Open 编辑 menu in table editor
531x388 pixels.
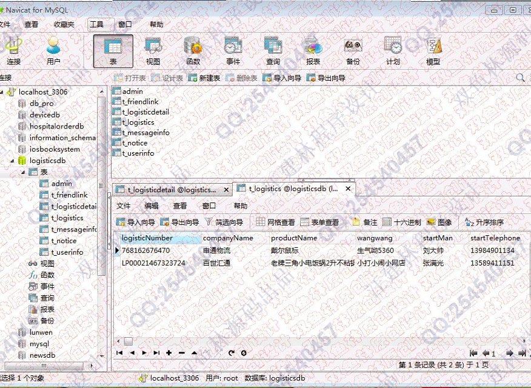[152, 206]
